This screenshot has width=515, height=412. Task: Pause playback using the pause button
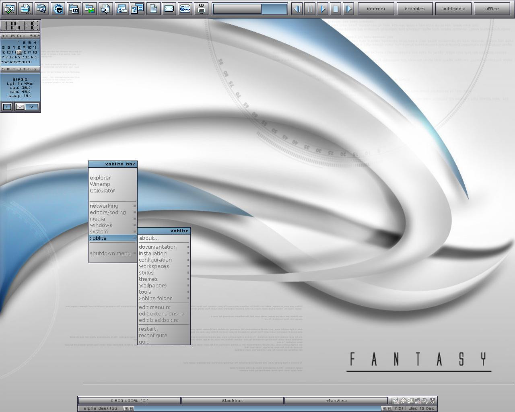click(310, 8)
